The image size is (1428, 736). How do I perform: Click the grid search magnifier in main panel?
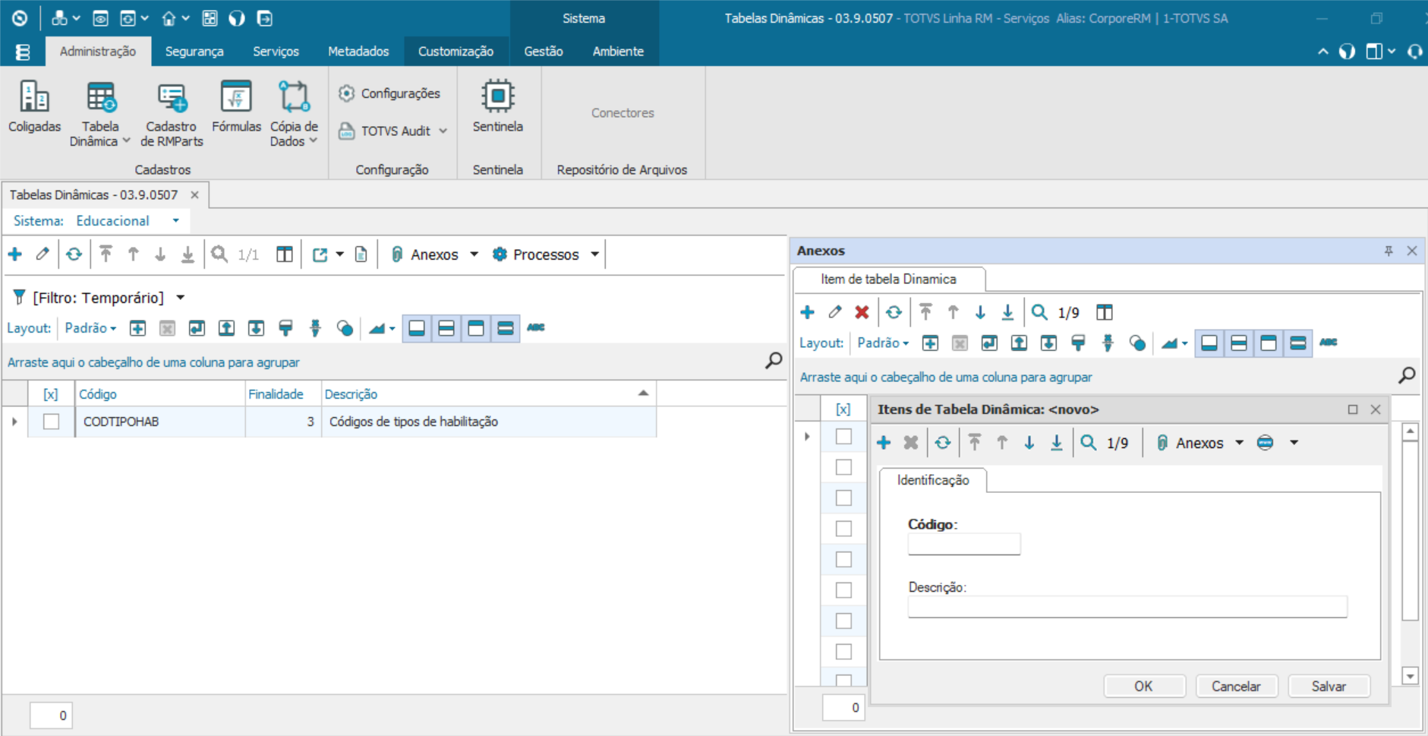[x=774, y=361]
